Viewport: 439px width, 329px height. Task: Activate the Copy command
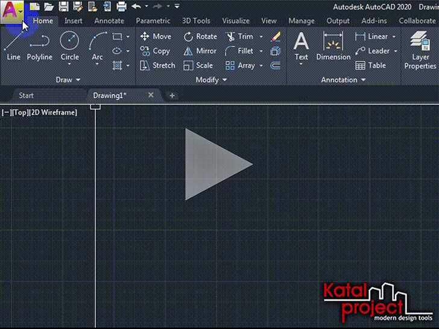155,51
